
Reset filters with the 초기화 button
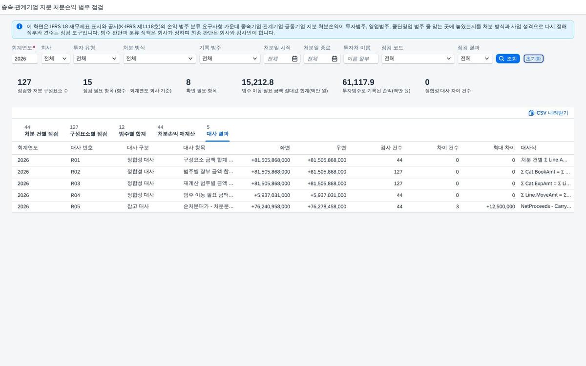(x=533, y=59)
